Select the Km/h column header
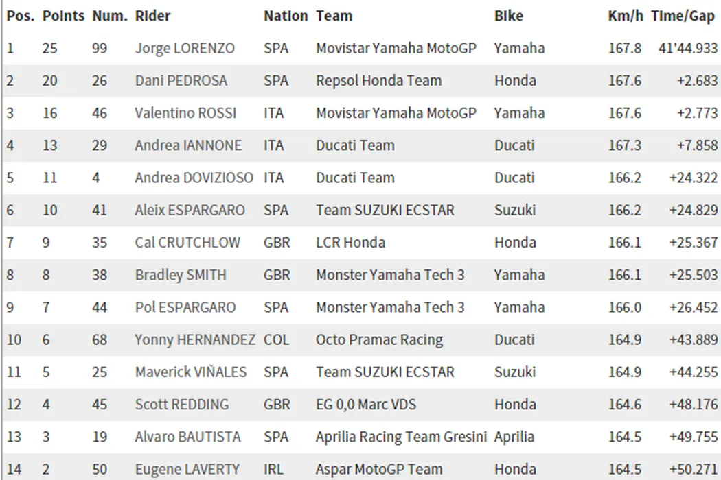The width and height of the screenshot is (721, 480). [625, 16]
